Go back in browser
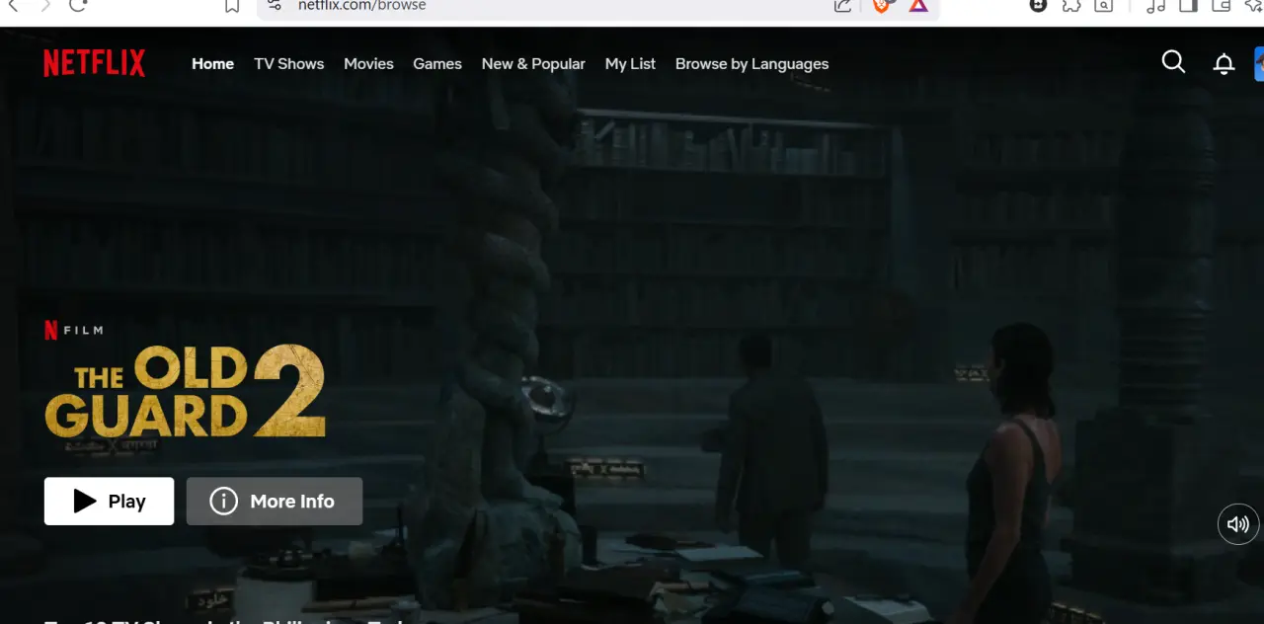Screen dimensions: 1264x624 (x=13, y=5)
